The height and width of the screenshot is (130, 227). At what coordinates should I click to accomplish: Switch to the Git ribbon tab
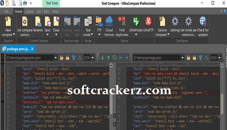coord(39,11)
